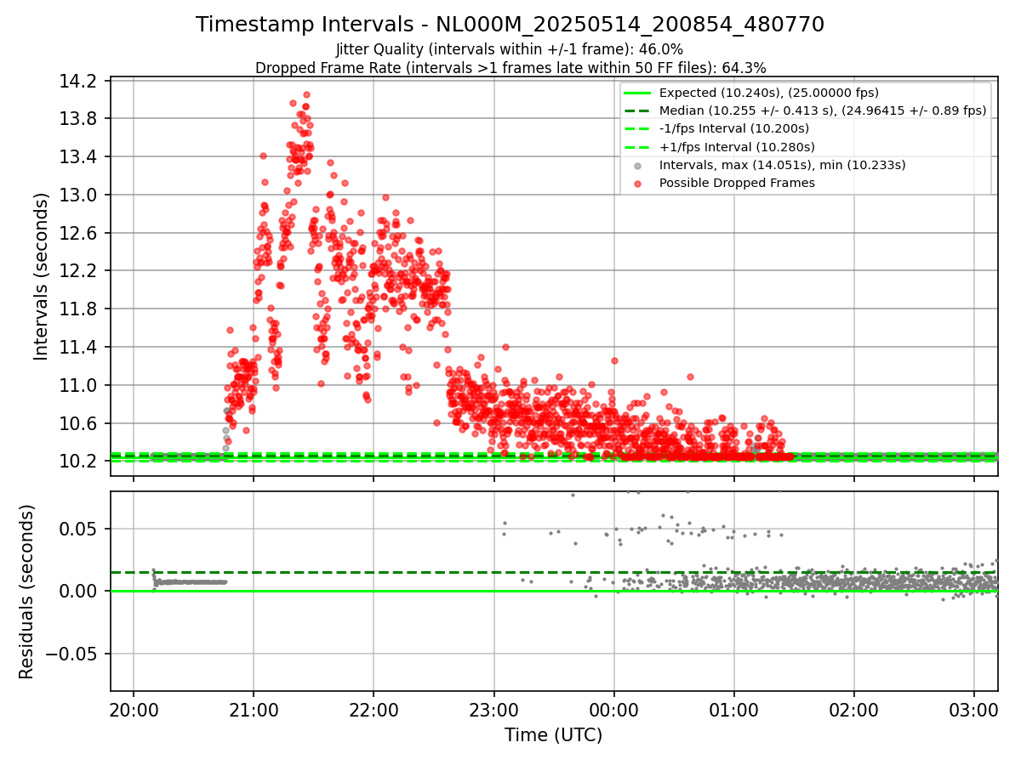Screen dimensions: 1021x765
Task: Click the 20:00 time tick label
Action: [134, 710]
